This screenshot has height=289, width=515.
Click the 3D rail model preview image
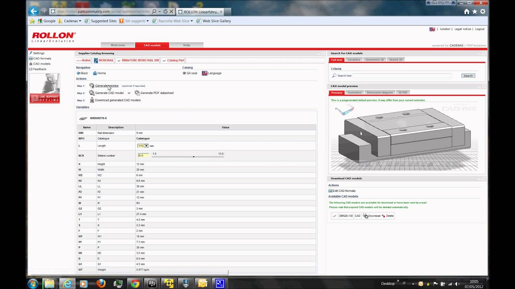(404, 138)
